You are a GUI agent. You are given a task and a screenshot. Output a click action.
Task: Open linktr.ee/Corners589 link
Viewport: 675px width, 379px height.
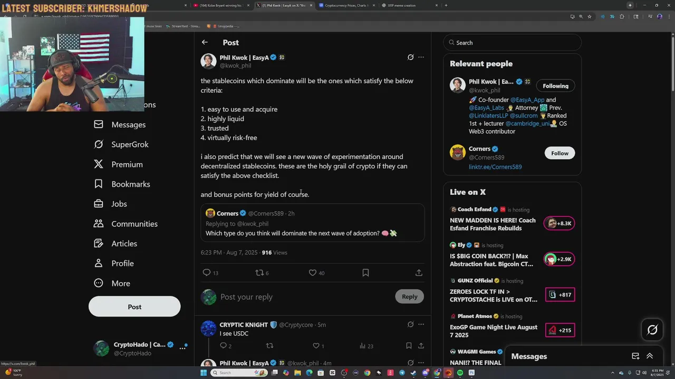pos(495,167)
